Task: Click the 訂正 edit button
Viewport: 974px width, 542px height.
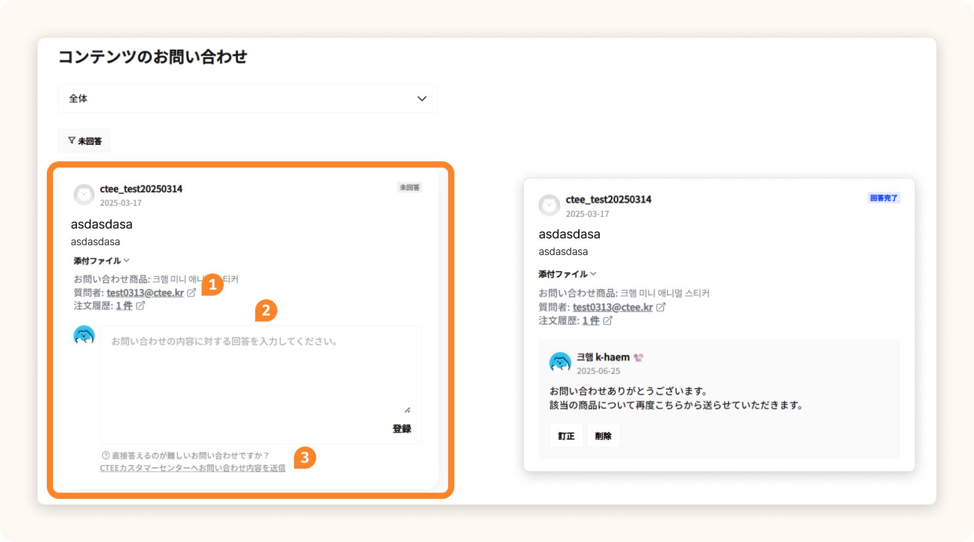Action: 566,436
